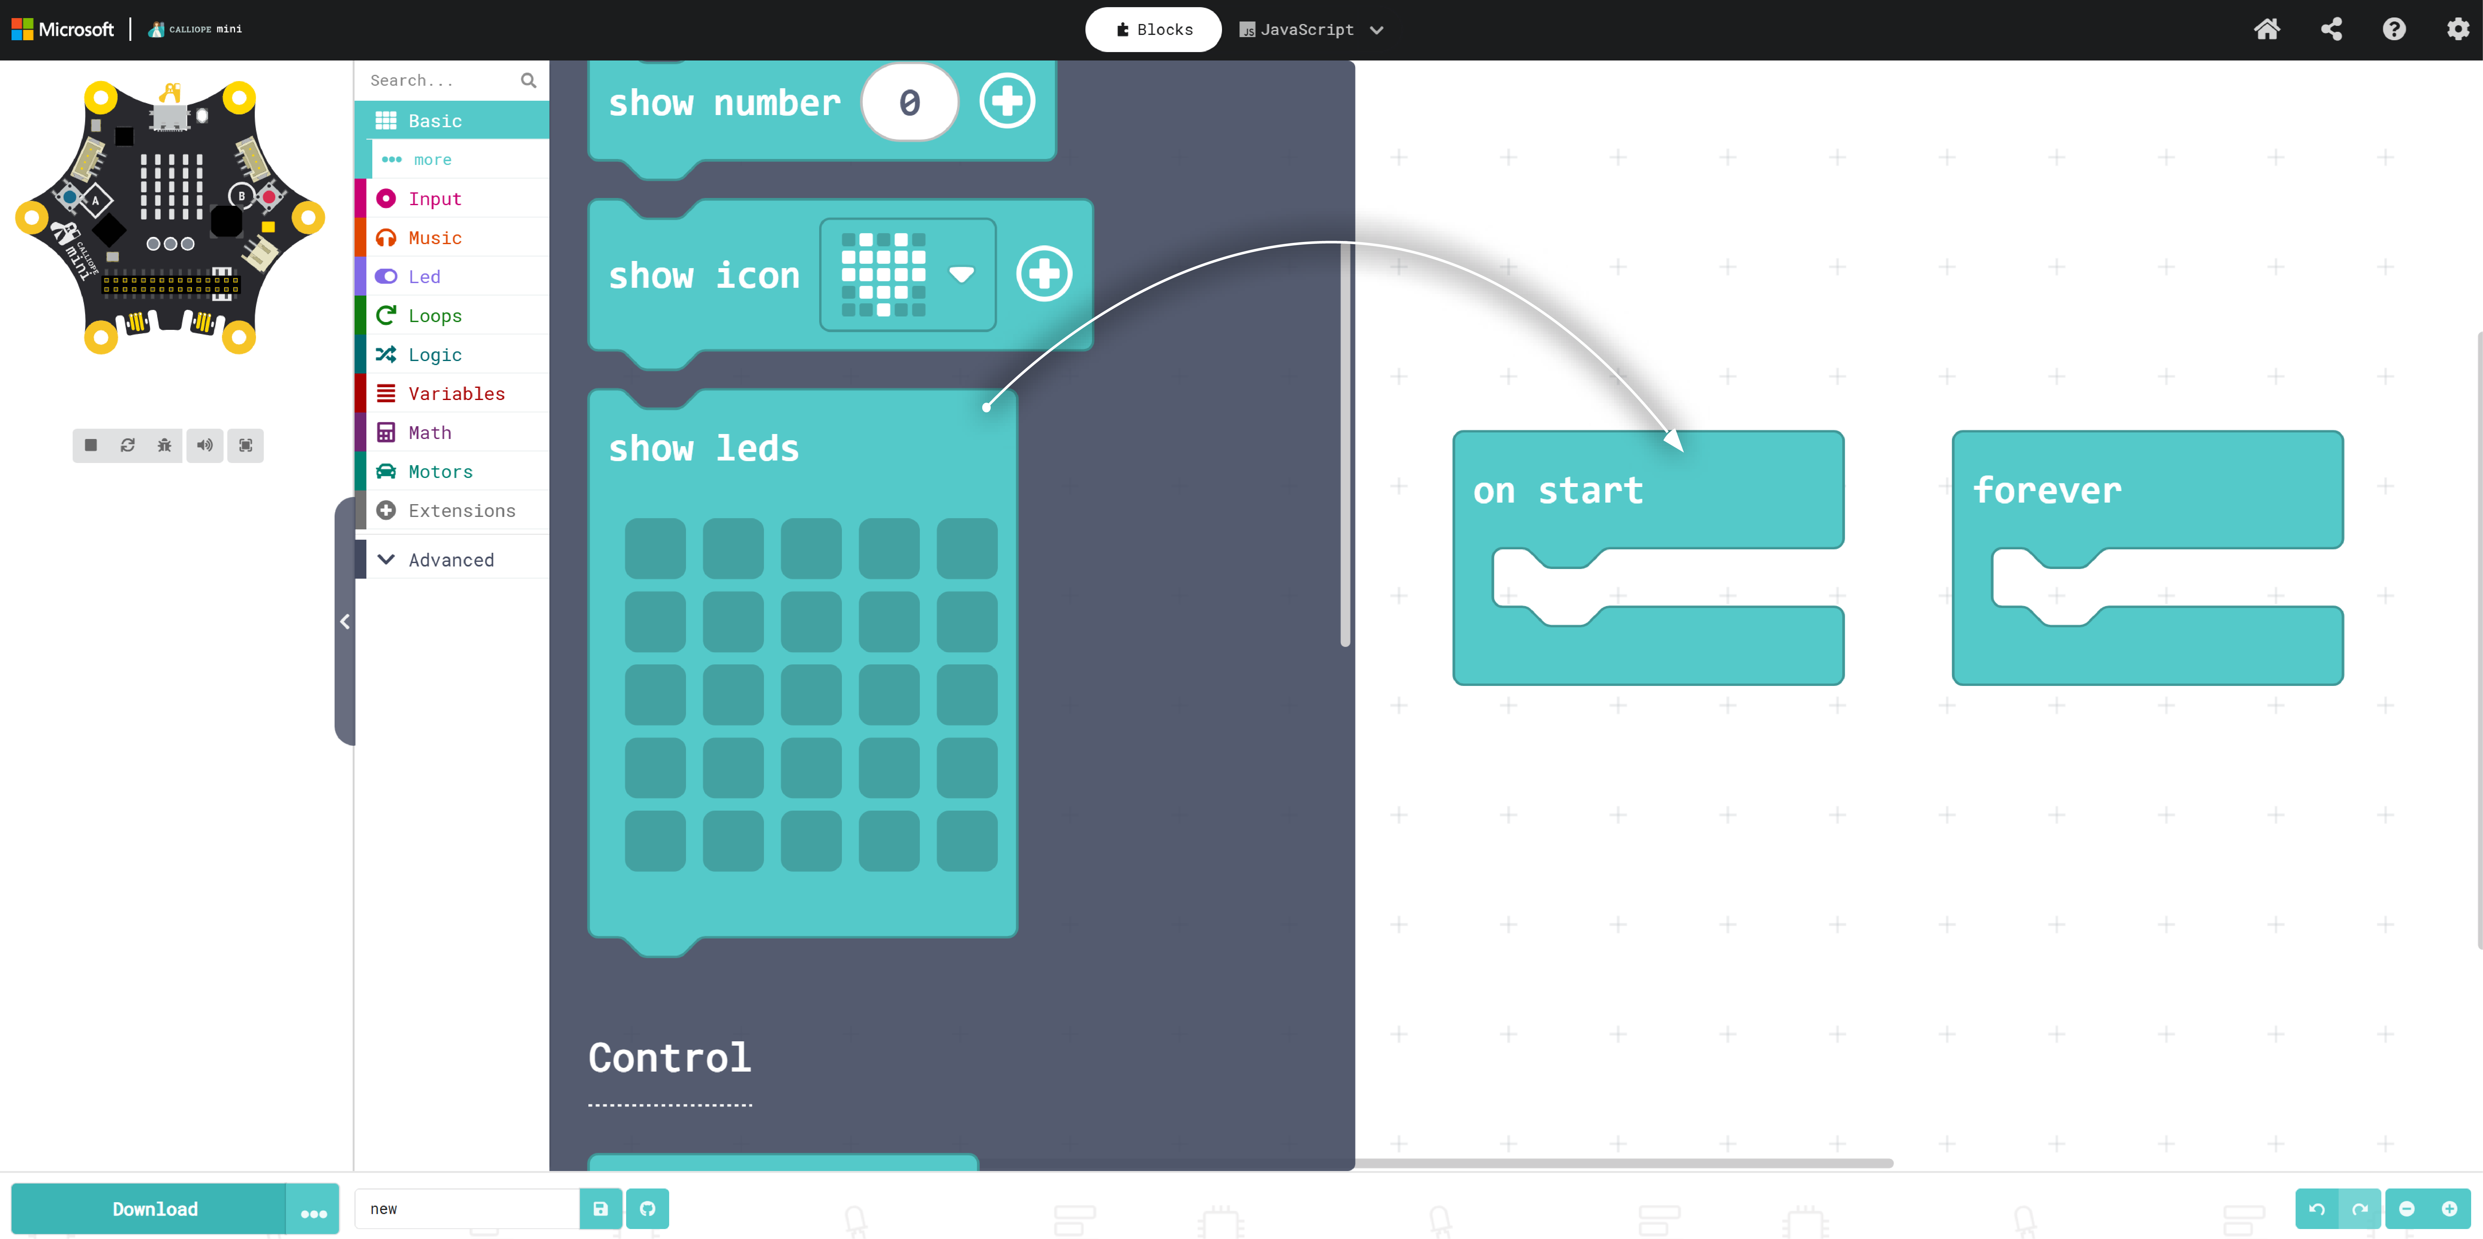Image resolution: width=2483 pixels, height=1239 pixels.
Task: Open more download options ellipsis
Action: [x=313, y=1209]
